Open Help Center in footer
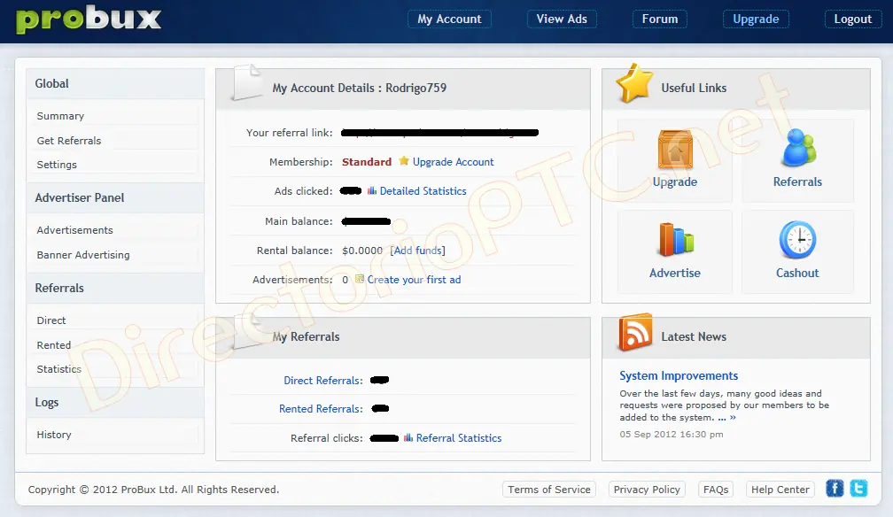893x517 pixels. tap(780, 489)
